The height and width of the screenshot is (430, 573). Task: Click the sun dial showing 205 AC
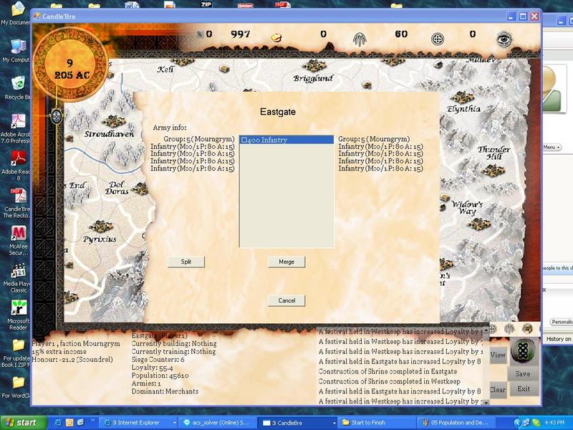(70, 66)
